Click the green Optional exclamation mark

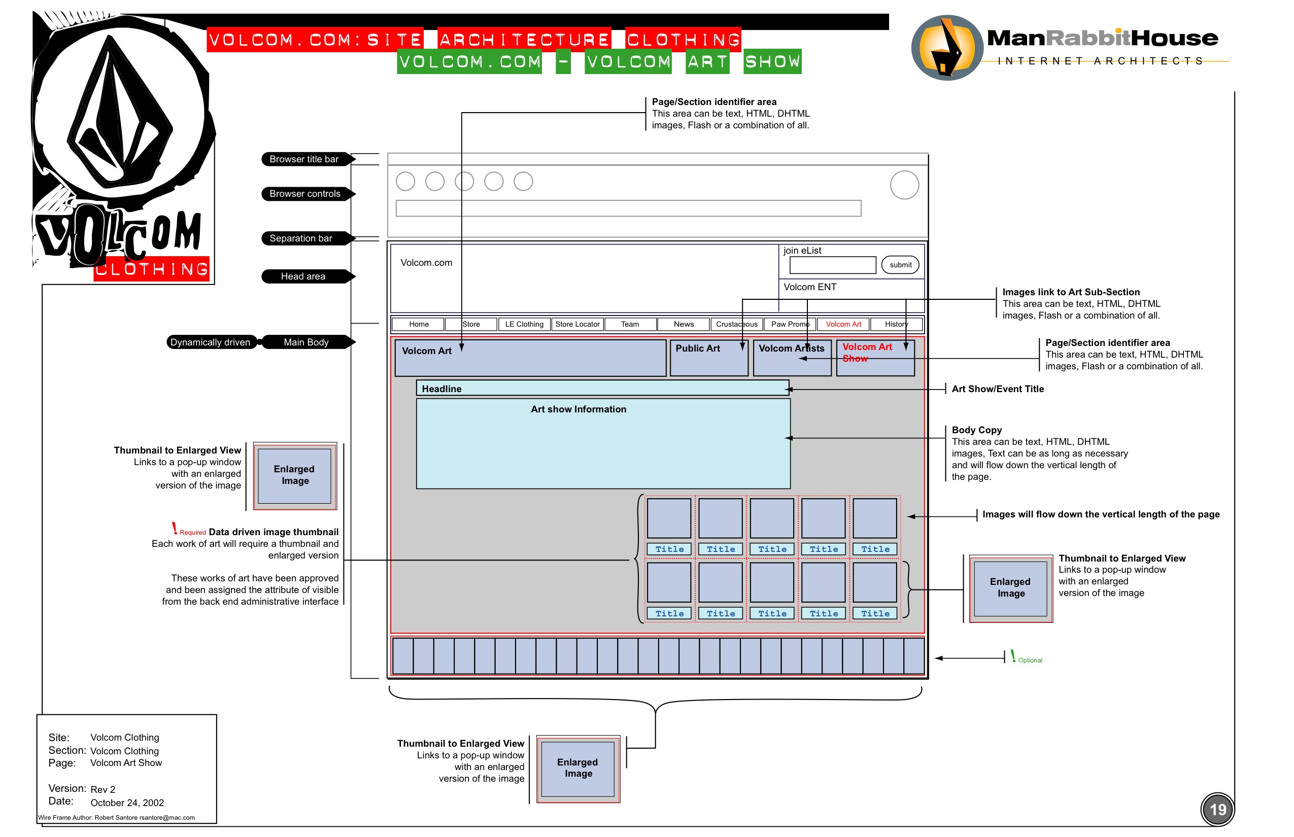tap(1013, 656)
